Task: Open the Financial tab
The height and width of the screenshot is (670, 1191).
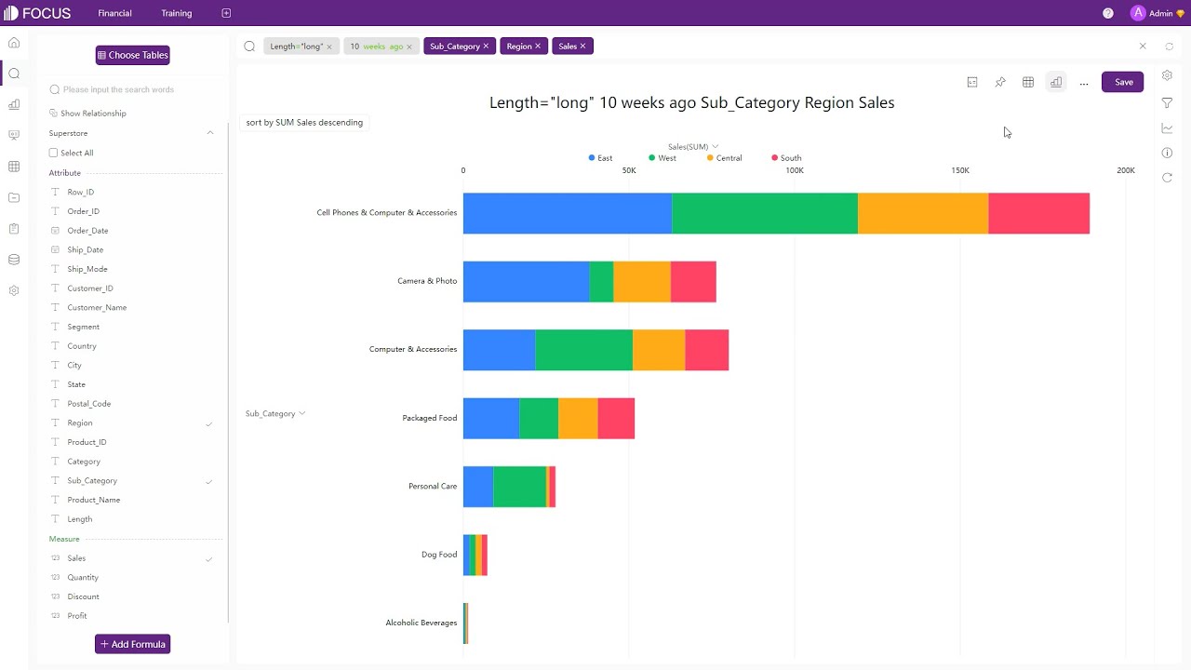Action: pyautogui.click(x=114, y=13)
